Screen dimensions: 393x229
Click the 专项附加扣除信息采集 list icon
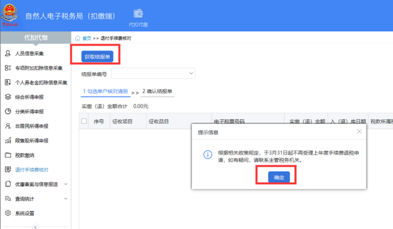pos(8,68)
